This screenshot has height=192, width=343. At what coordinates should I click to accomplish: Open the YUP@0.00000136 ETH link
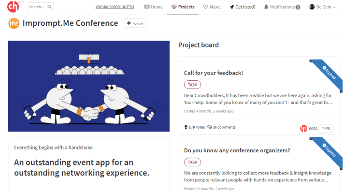point(114,7)
